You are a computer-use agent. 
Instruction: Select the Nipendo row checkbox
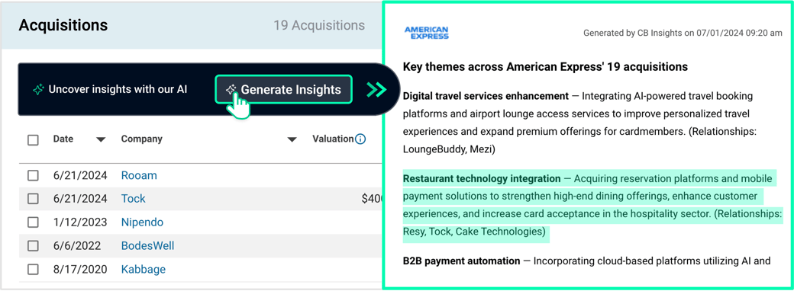coord(33,222)
